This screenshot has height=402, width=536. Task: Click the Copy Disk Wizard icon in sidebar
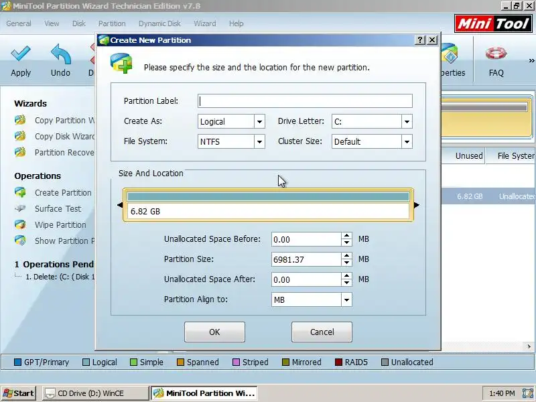click(x=20, y=136)
